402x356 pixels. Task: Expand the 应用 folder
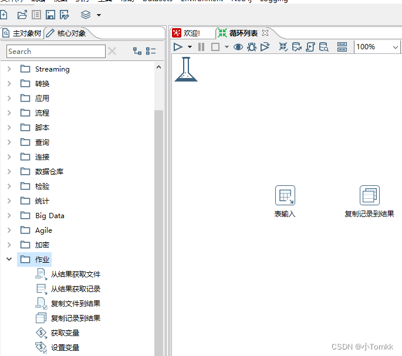click(9, 98)
